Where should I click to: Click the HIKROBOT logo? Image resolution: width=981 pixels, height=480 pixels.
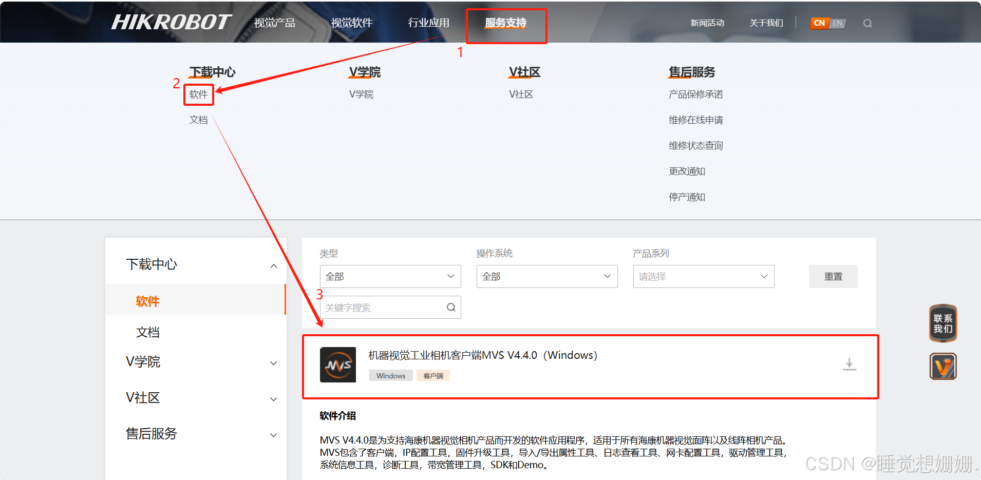pyautogui.click(x=171, y=22)
